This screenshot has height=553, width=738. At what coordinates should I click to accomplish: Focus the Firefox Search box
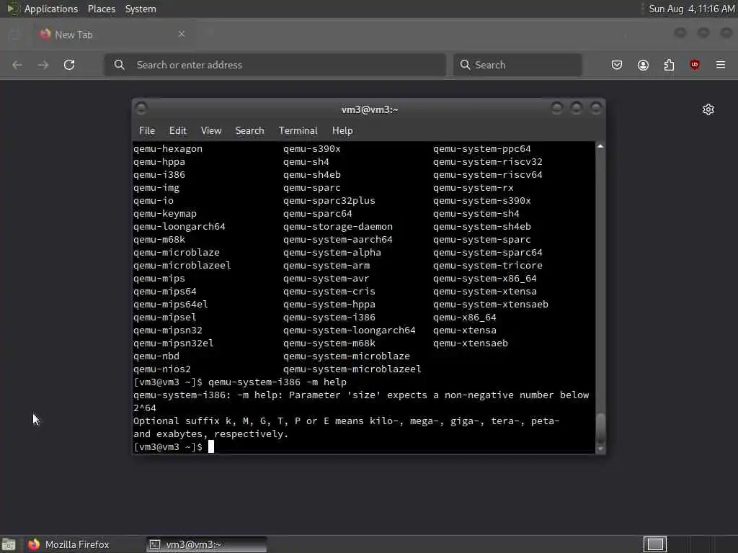tap(517, 65)
